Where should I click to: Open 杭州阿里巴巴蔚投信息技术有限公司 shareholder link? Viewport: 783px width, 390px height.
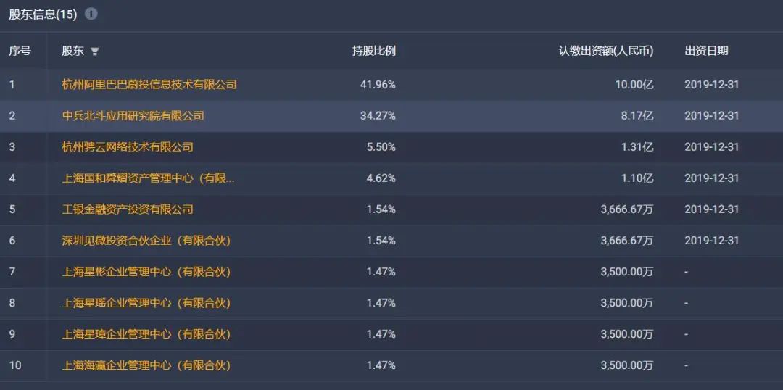[149, 84]
